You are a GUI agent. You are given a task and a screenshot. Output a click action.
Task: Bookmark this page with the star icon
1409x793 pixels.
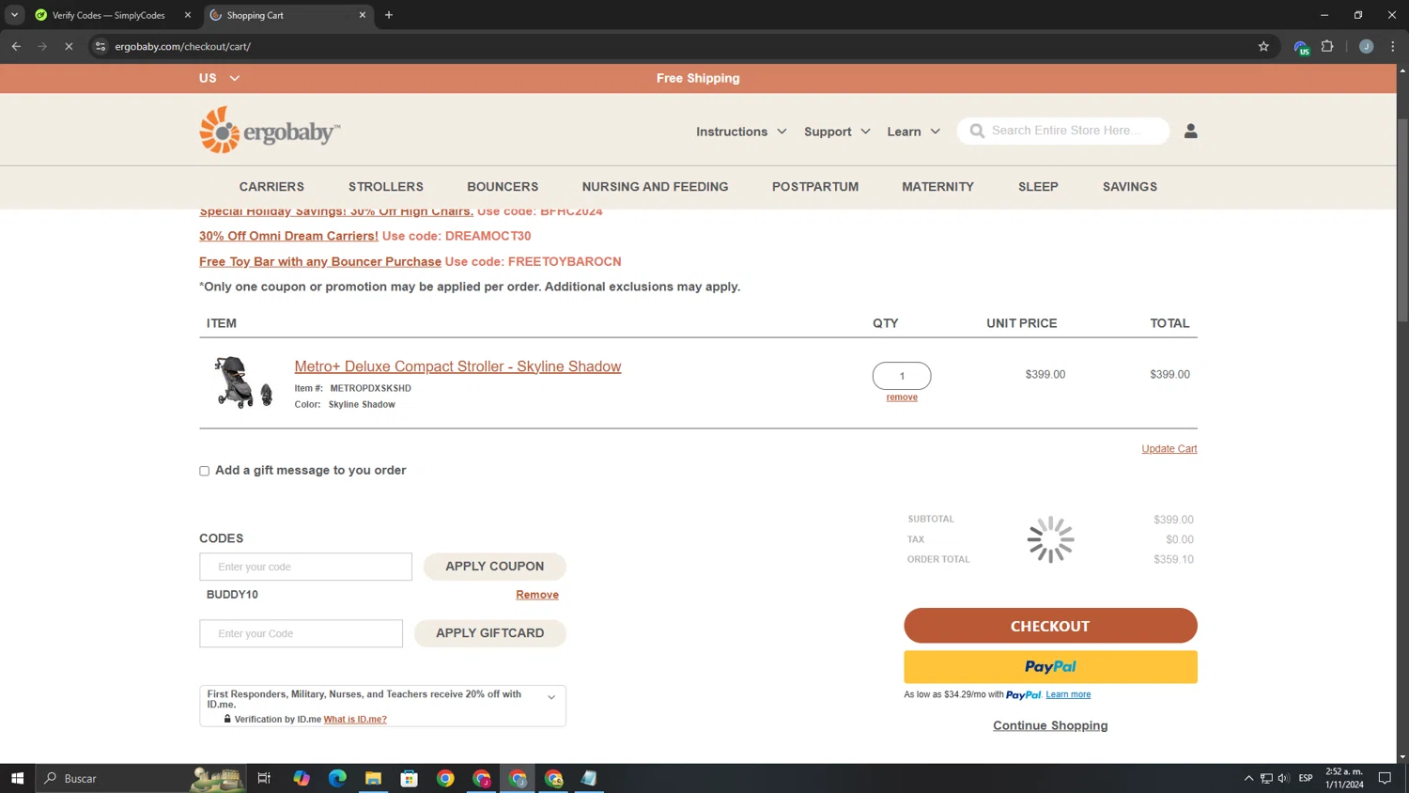1263,46
